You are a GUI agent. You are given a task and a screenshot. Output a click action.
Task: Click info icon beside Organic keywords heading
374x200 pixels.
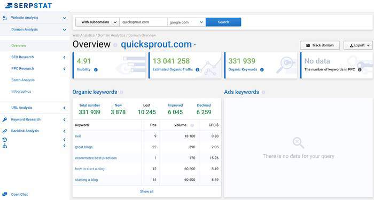tap(121, 92)
